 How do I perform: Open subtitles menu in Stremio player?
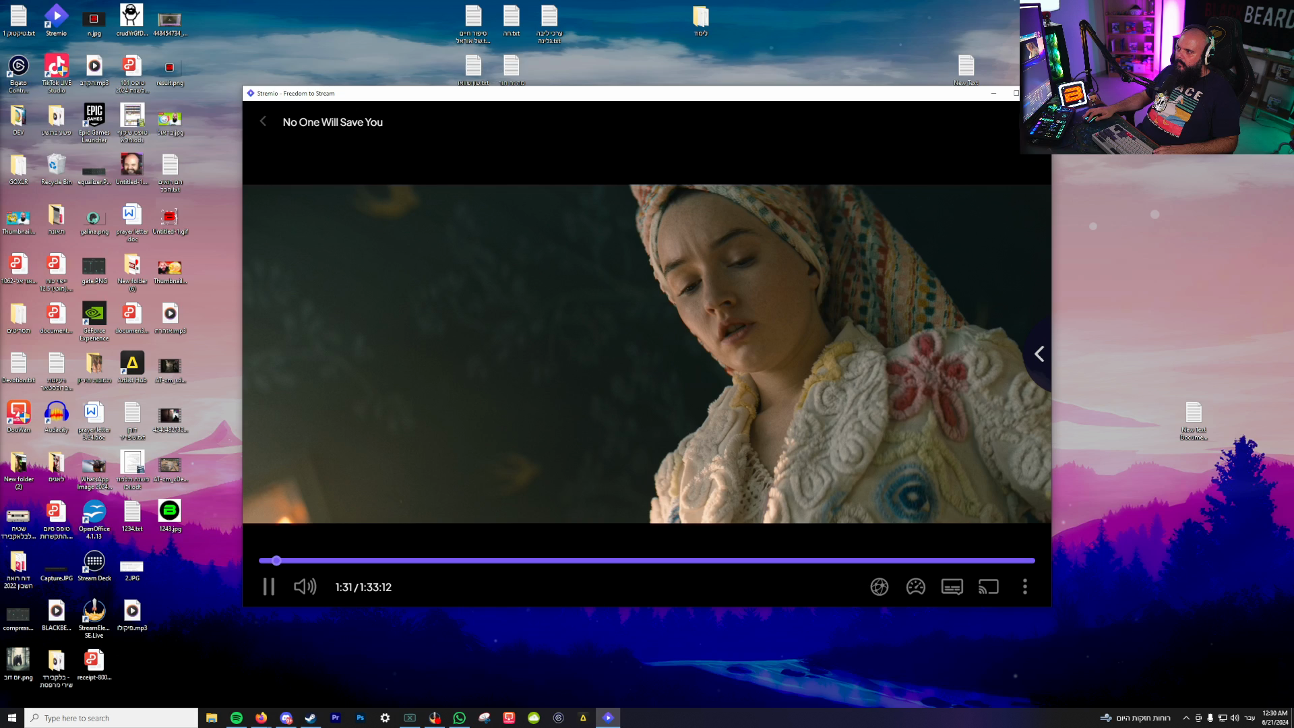(x=952, y=587)
